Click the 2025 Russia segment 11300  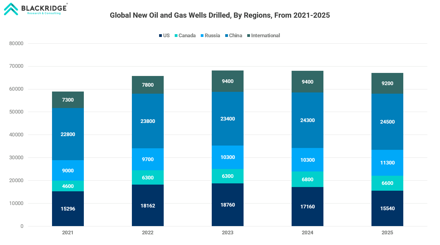(387, 163)
